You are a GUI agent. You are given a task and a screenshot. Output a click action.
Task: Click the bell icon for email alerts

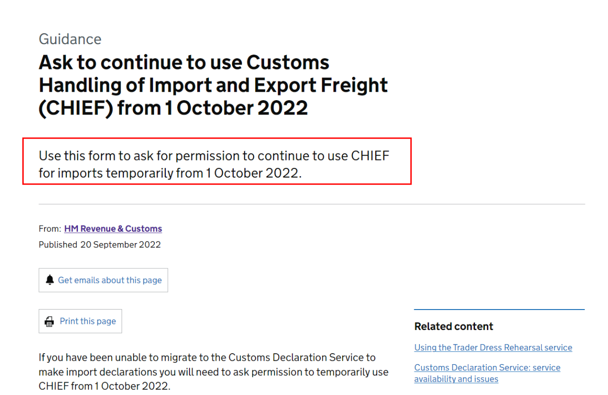tap(50, 280)
